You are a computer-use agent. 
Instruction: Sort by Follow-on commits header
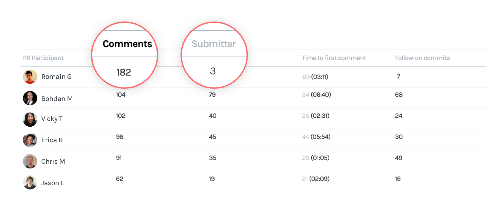click(422, 58)
